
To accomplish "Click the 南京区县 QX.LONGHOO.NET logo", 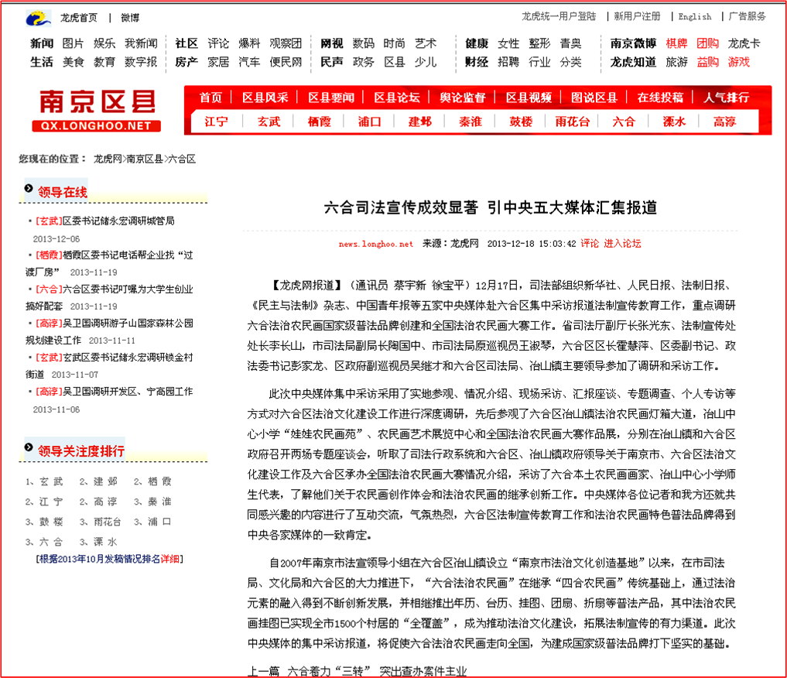I will [97, 111].
